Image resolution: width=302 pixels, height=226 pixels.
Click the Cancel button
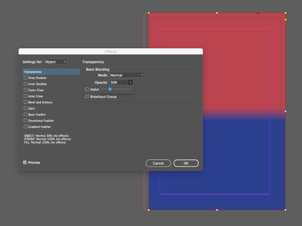click(x=158, y=163)
